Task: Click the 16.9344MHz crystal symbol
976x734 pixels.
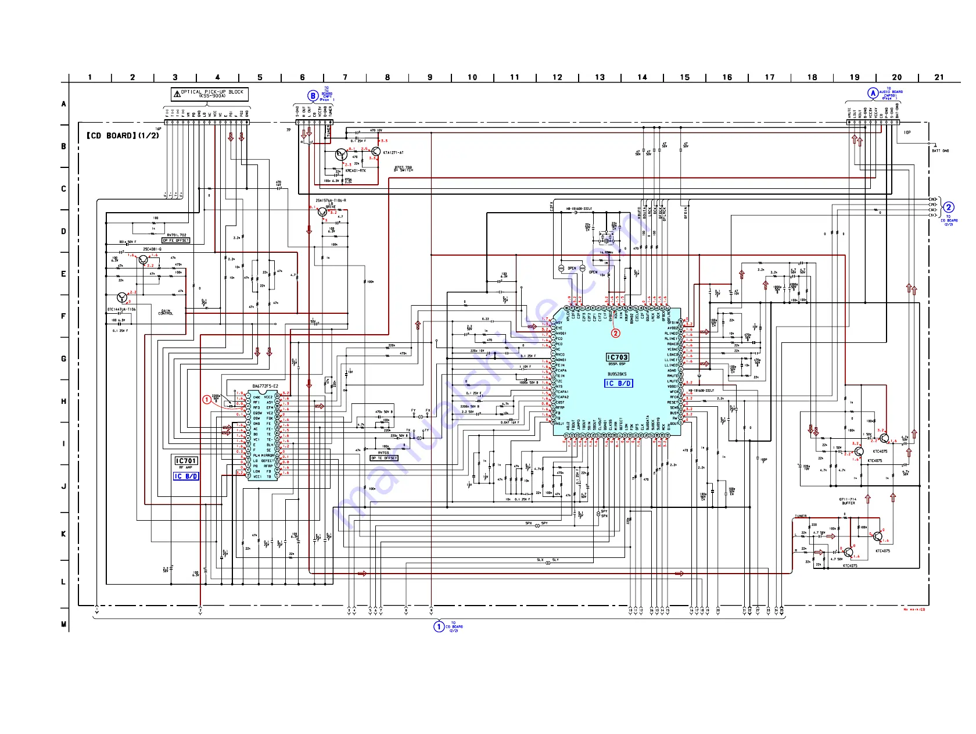Action: pyautogui.click(x=606, y=240)
